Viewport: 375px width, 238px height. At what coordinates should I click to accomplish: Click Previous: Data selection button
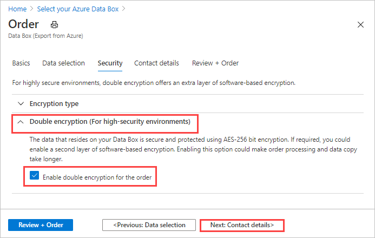pyautogui.click(x=149, y=224)
